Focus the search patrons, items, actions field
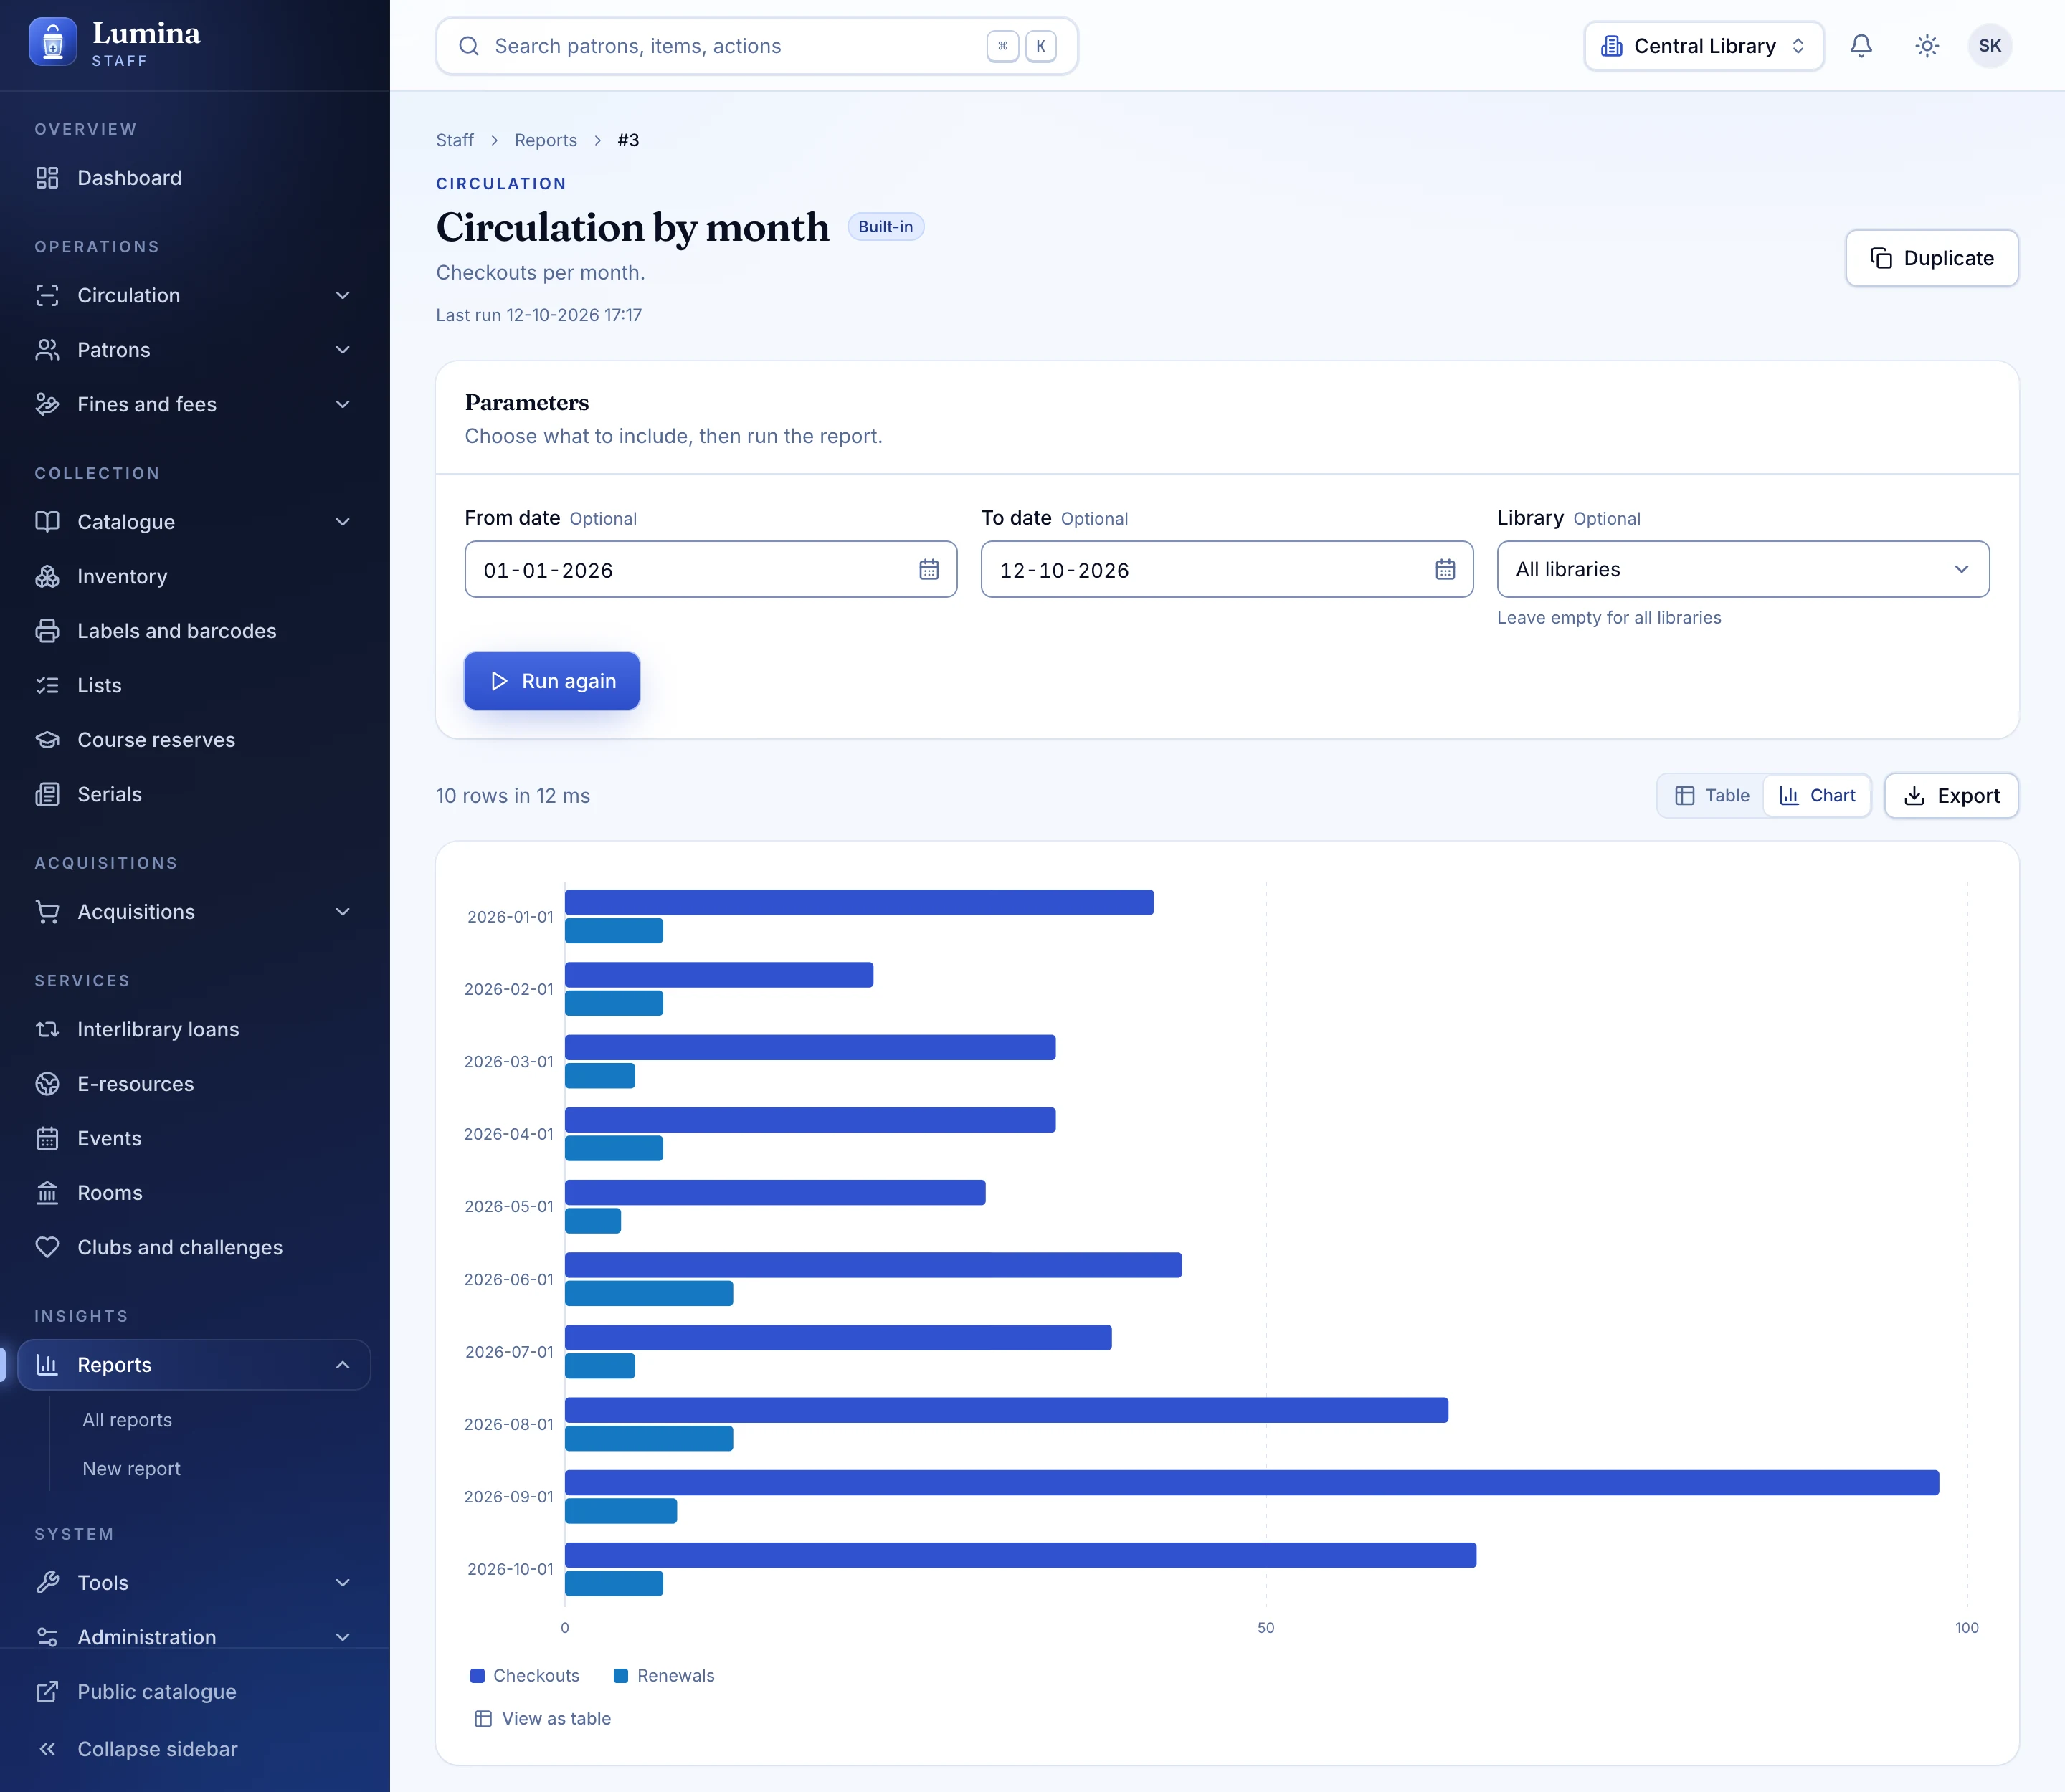This screenshot has width=2065, height=1792. pos(756,46)
